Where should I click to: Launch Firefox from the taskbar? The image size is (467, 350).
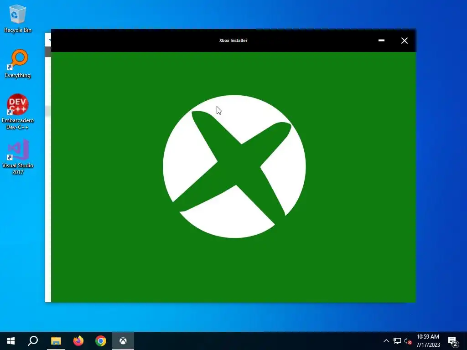78,341
